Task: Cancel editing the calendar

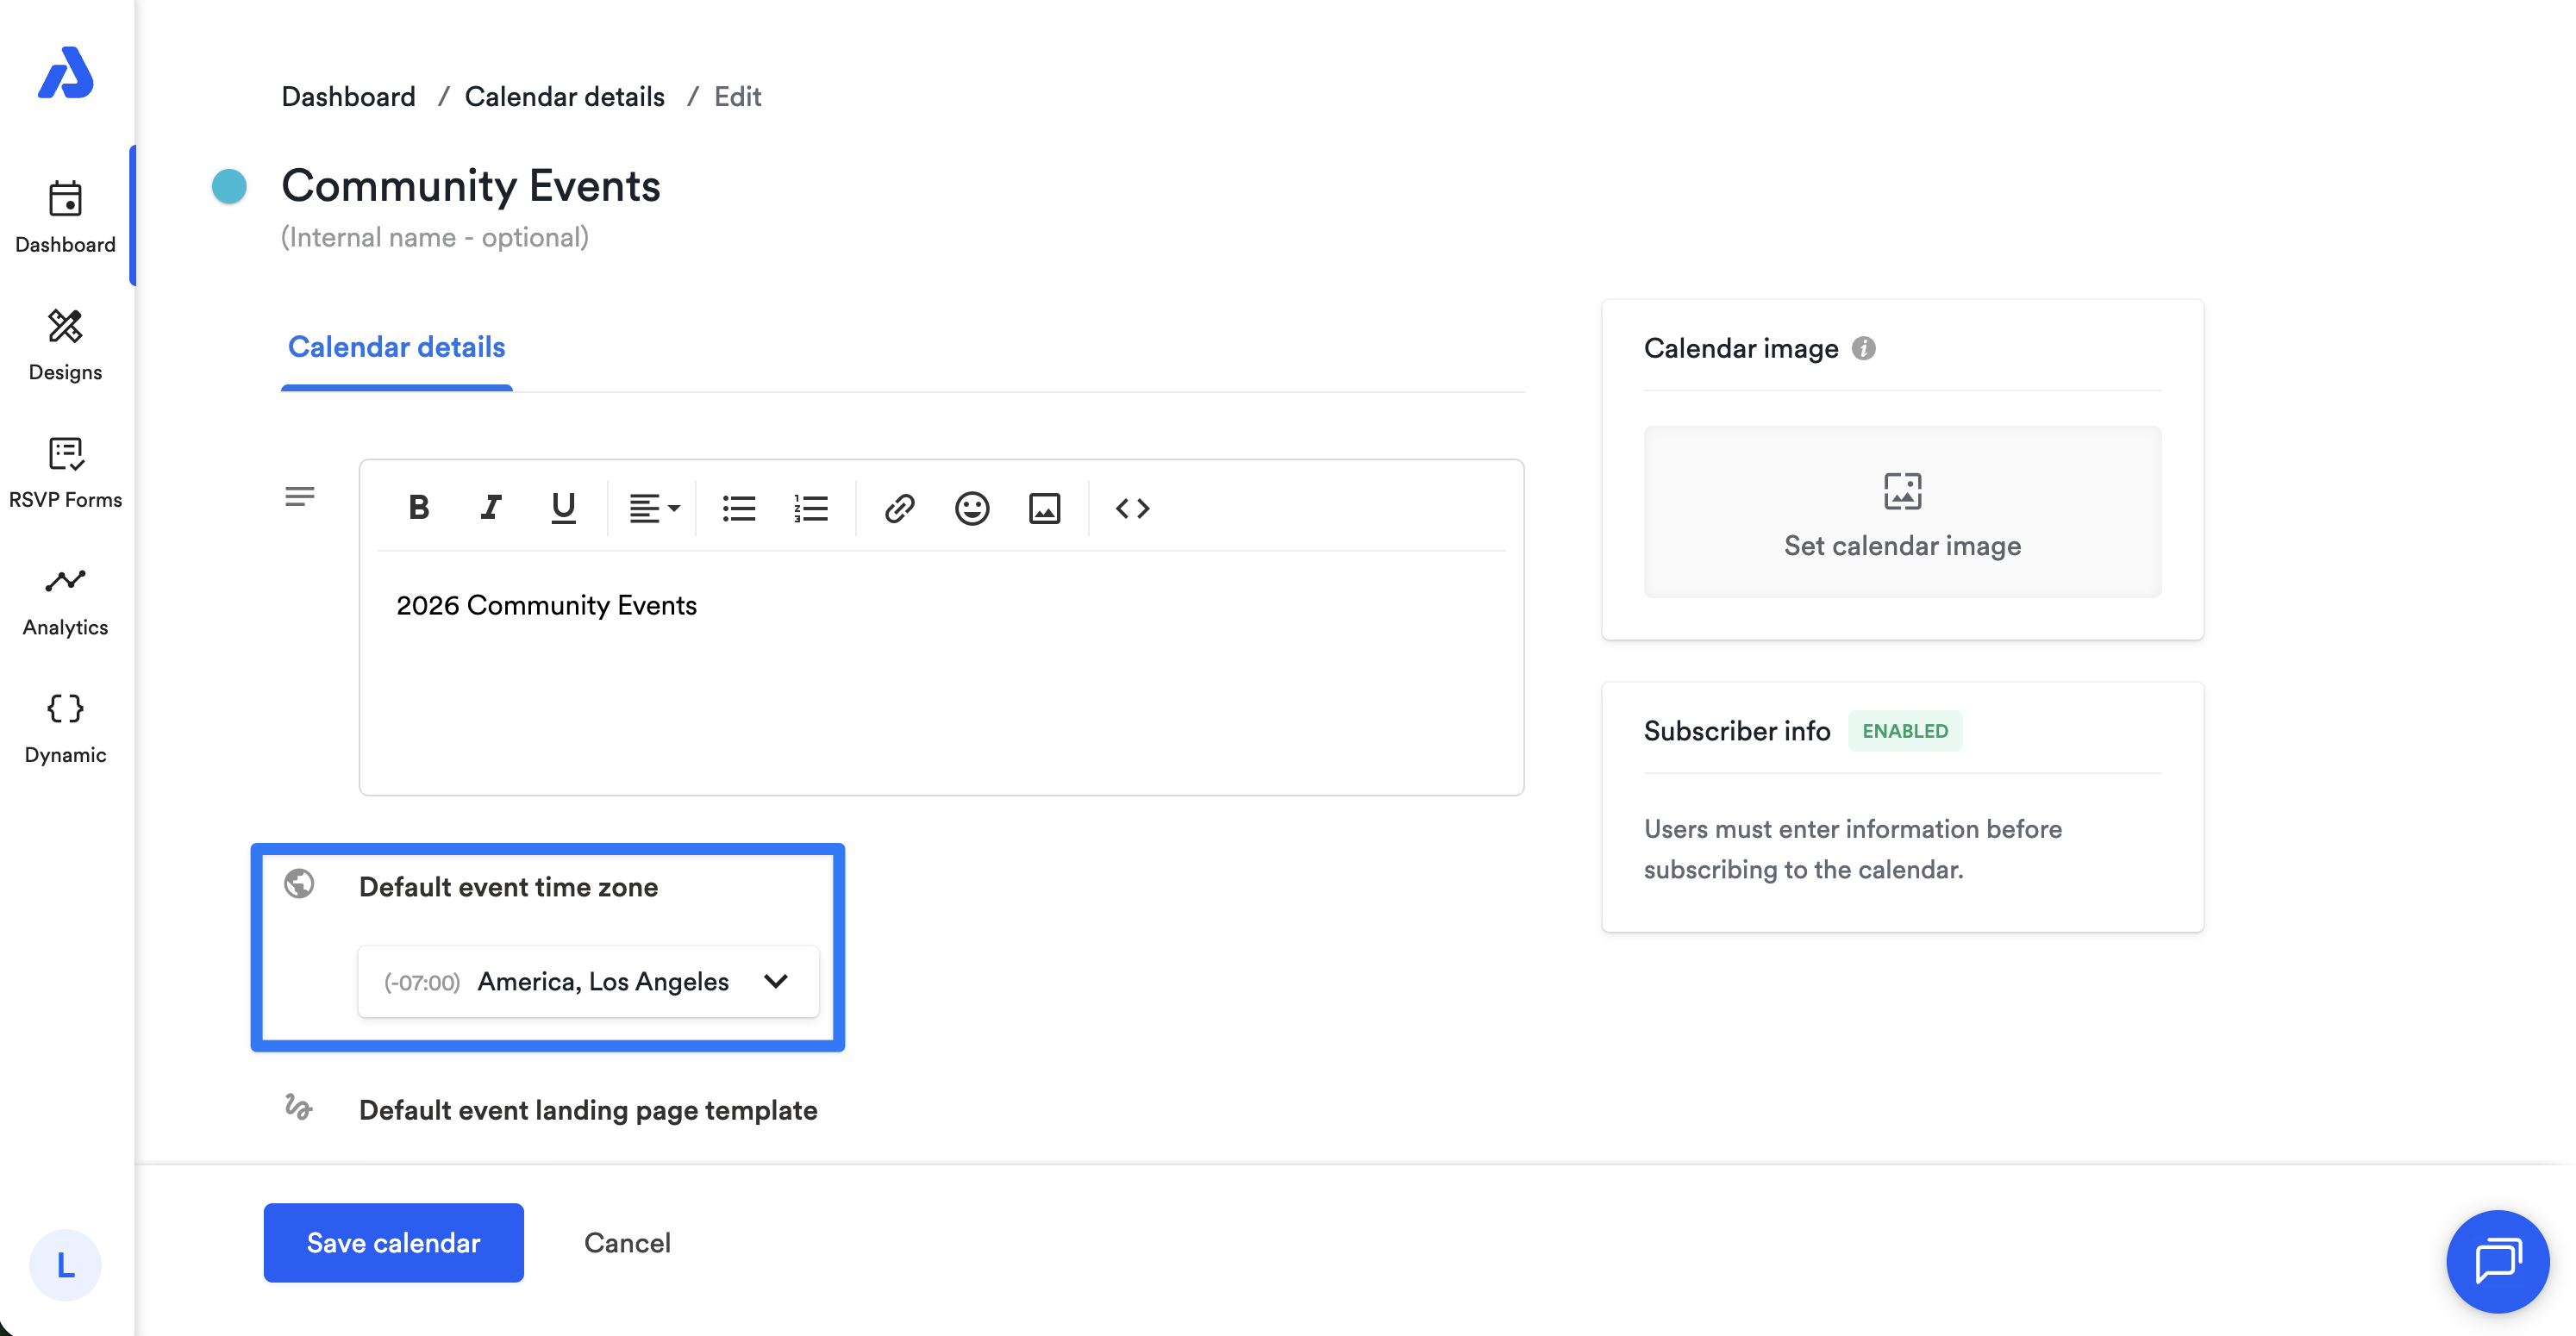Action: coord(627,1242)
